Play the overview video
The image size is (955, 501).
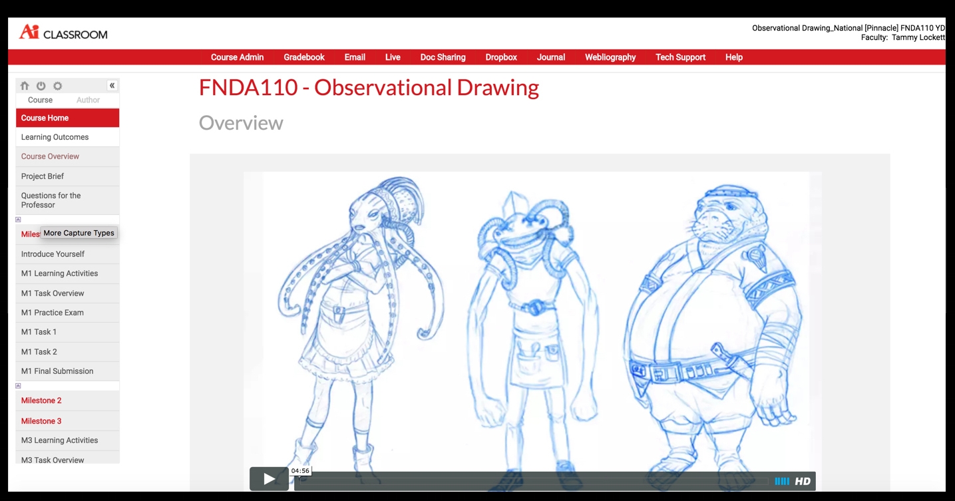pos(269,479)
